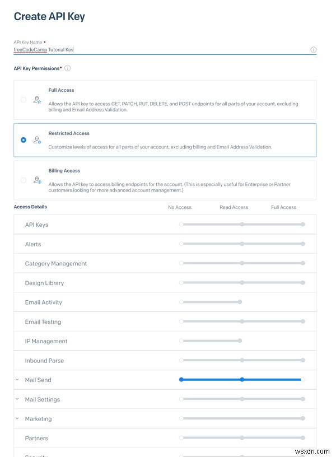Set API Keys slider to Full Access

point(302,224)
